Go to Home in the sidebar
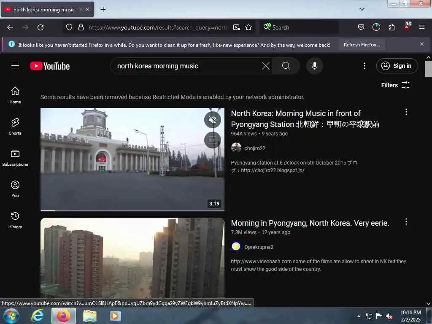Image resolution: width=432 pixels, height=324 pixels. pos(15,95)
